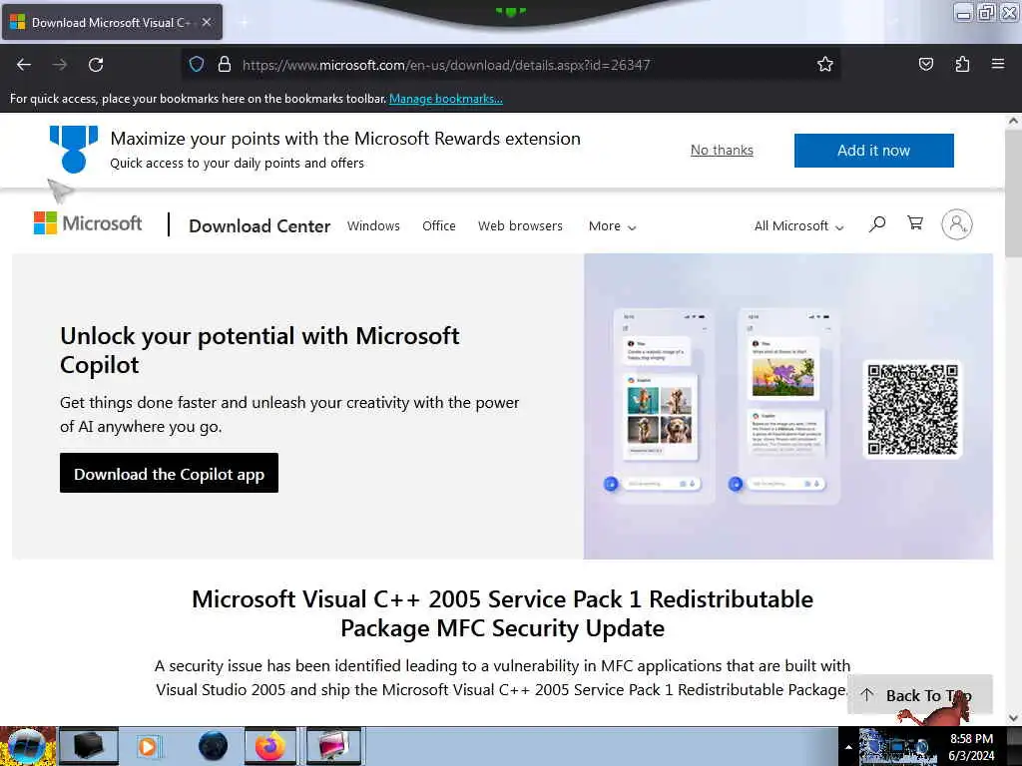Image resolution: width=1022 pixels, height=766 pixels.
Task: Go back with the browser back arrow
Action: pos(24,65)
